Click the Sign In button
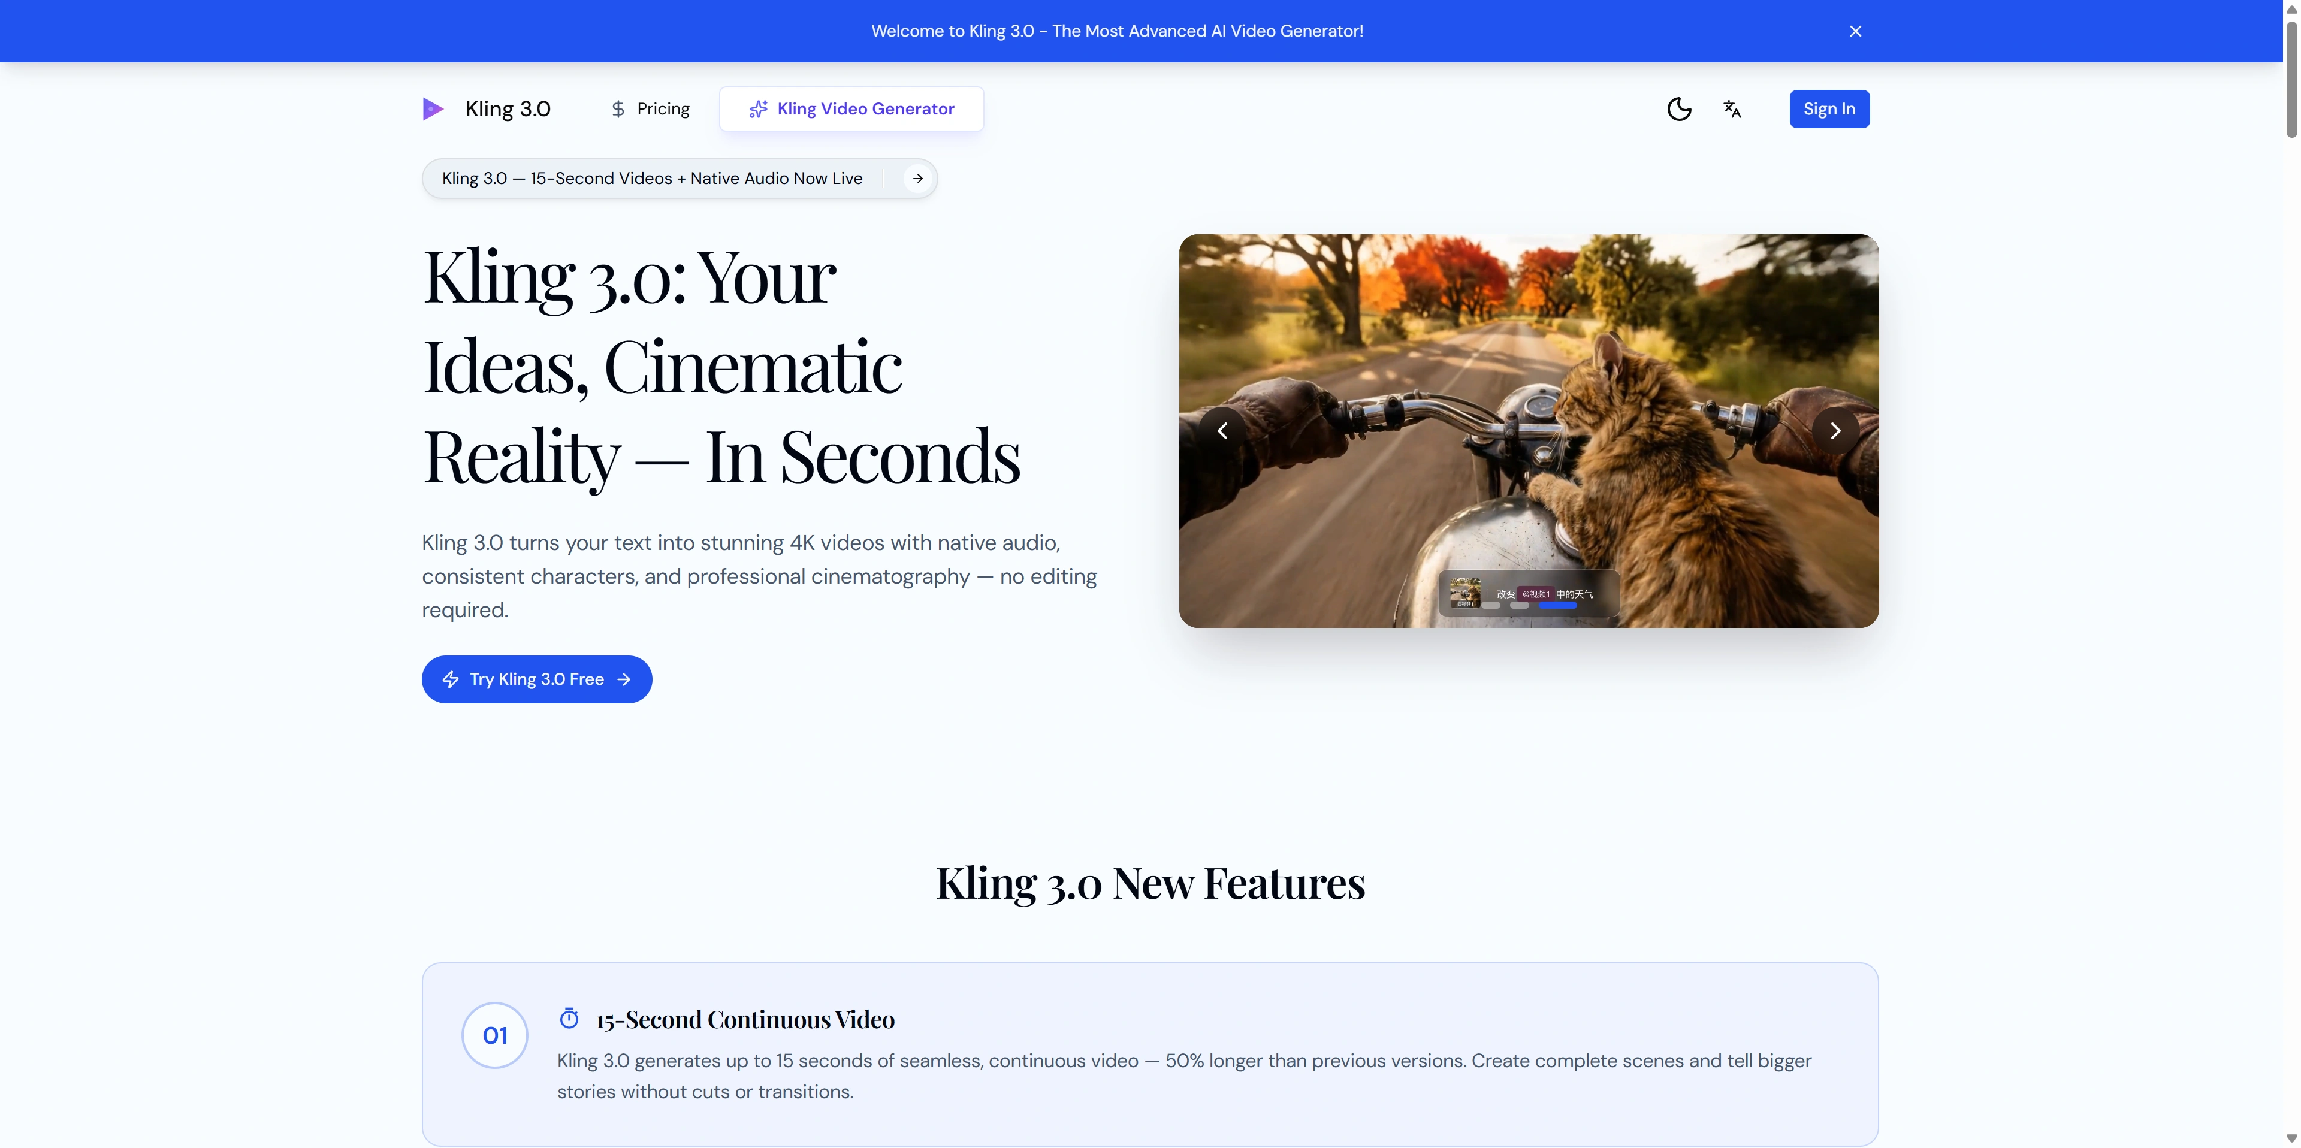 coord(1828,109)
